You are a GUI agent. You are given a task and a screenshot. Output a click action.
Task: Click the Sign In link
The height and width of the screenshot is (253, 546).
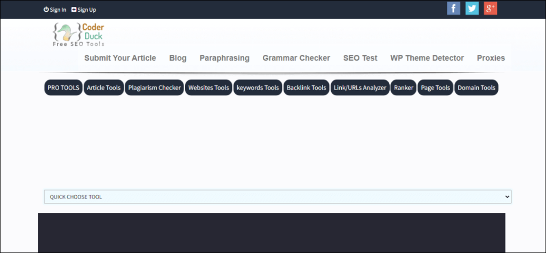pos(55,10)
